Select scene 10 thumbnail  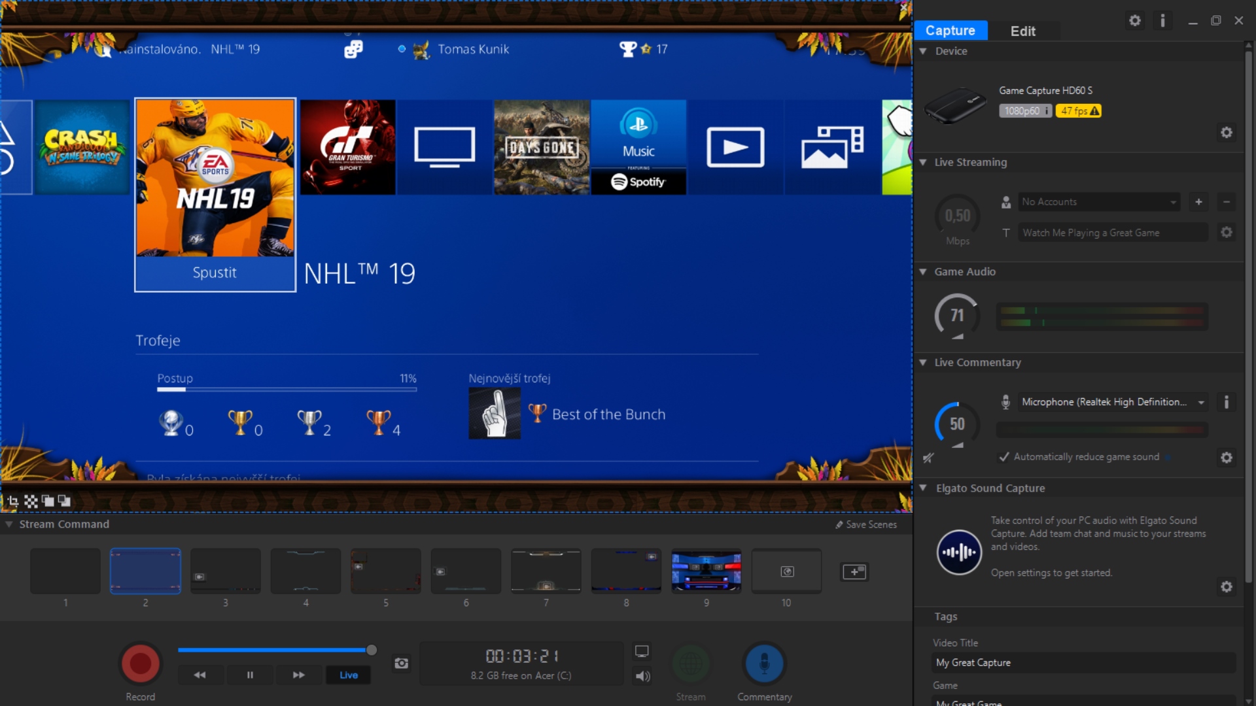[786, 571]
